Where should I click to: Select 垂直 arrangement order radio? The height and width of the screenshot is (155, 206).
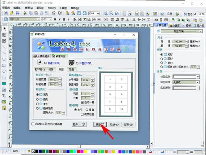(87, 110)
